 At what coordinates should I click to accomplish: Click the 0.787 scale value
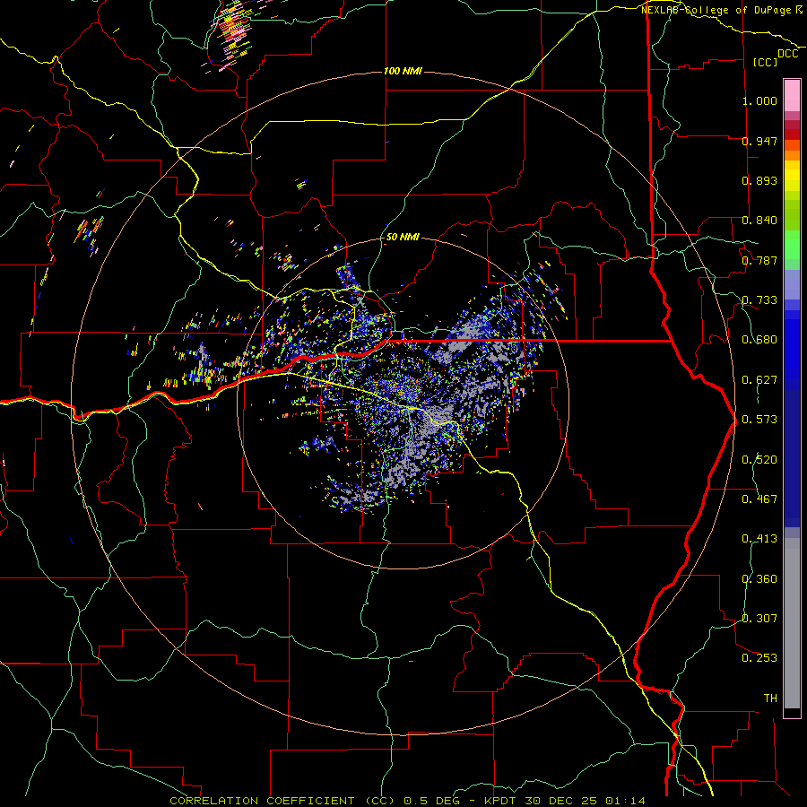[x=759, y=260]
